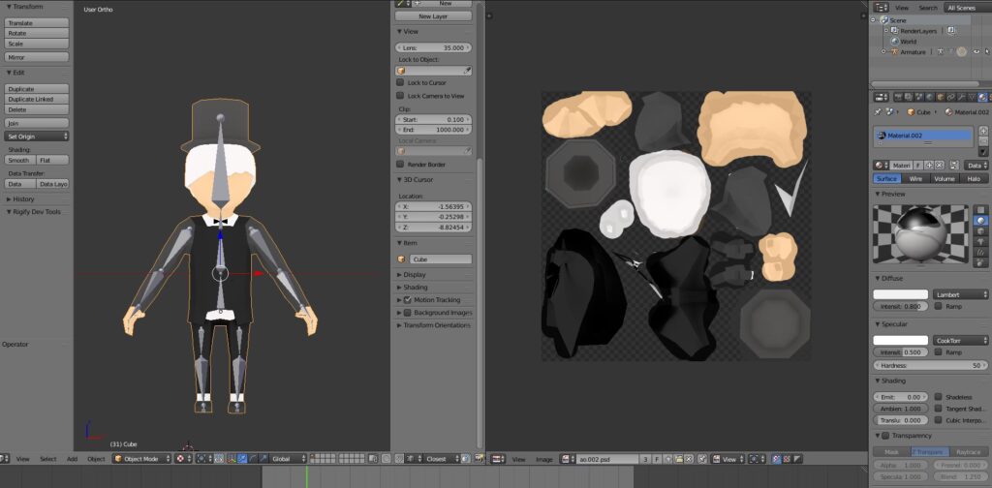Screen dimensions: 992x488
Task: Select the Material properties tab icon
Action: point(981,98)
